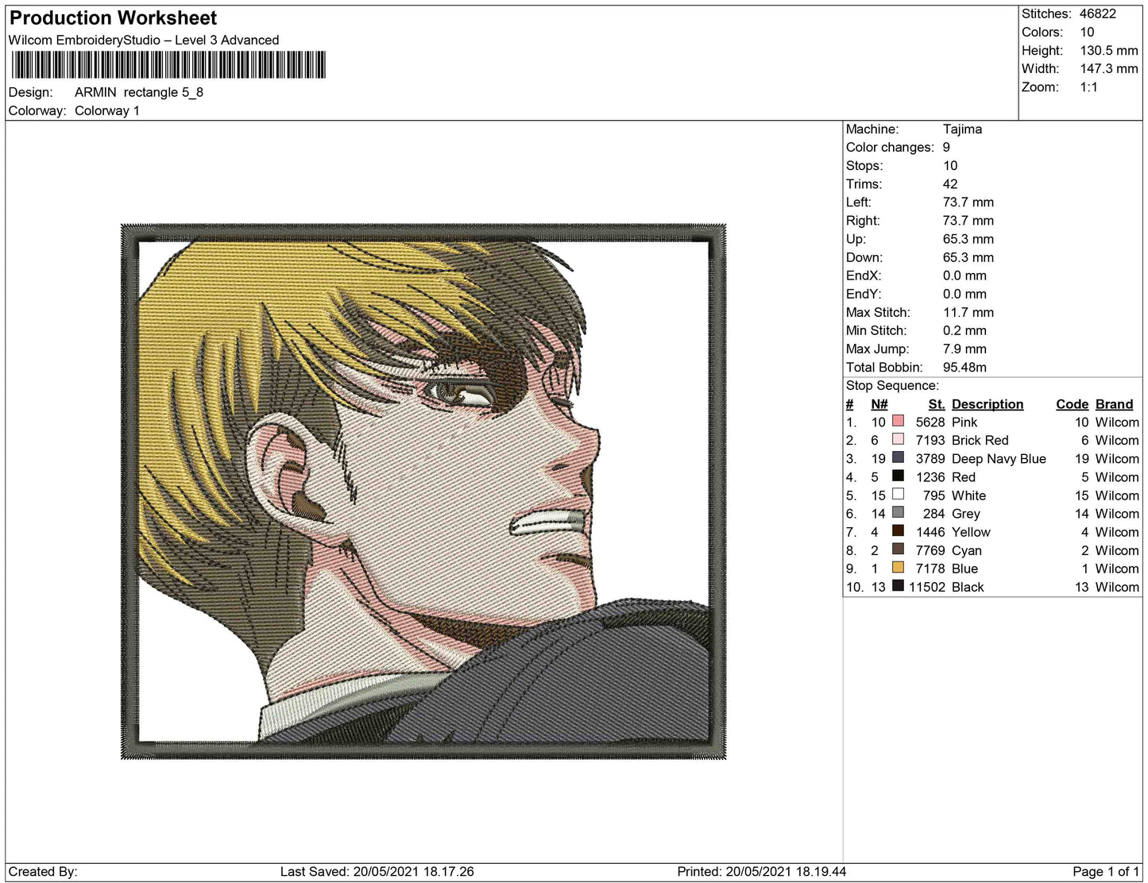The width and height of the screenshot is (1148, 883).
Task: Click the 'Stitches:' label
Action: click(1046, 13)
